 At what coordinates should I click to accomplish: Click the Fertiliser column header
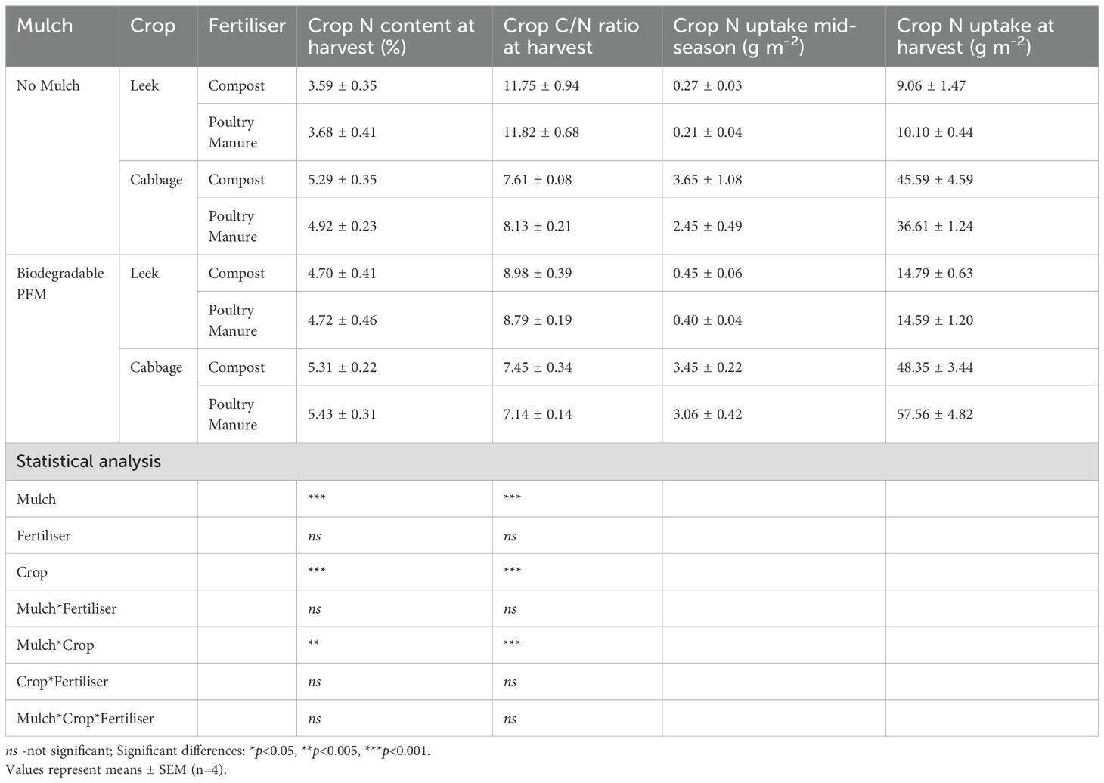pyautogui.click(x=247, y=26)
